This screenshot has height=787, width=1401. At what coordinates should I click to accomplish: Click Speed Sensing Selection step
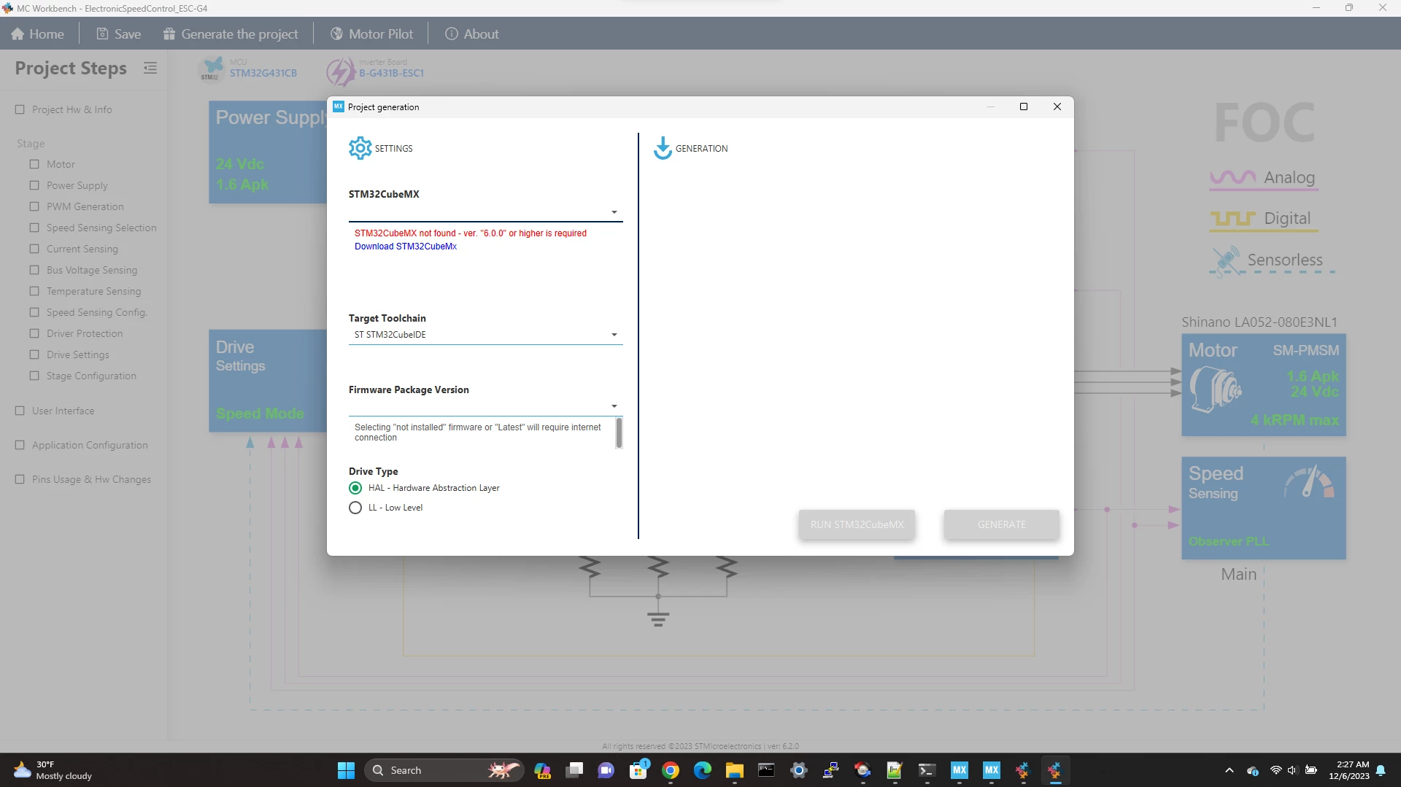[101, 228]
